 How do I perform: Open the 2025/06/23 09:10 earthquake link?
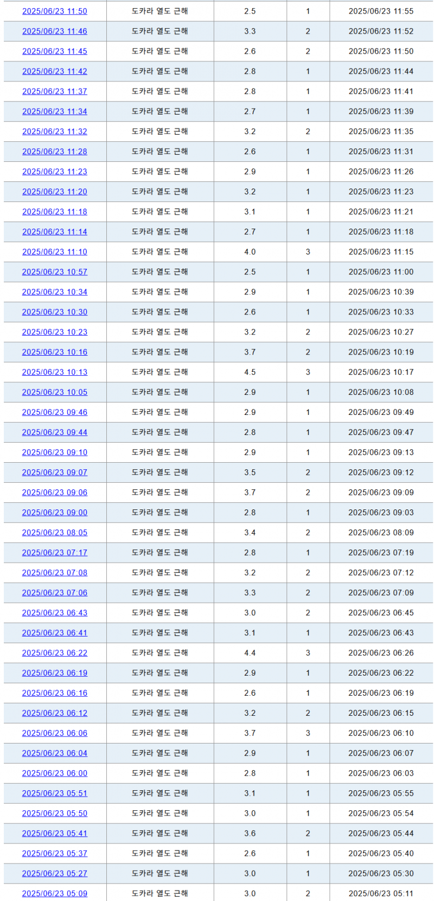[55, 453]
